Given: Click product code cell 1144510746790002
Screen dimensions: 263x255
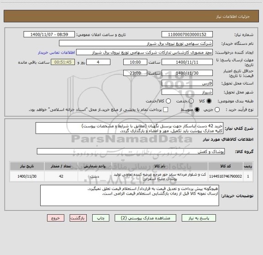Looking at the screenshot, I should [226, 176].
